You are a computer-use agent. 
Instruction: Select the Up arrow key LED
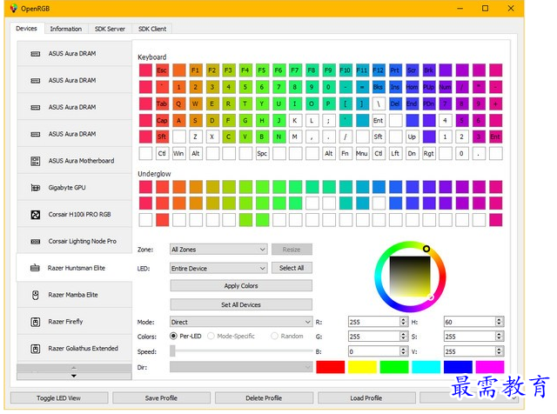[412, 137]
